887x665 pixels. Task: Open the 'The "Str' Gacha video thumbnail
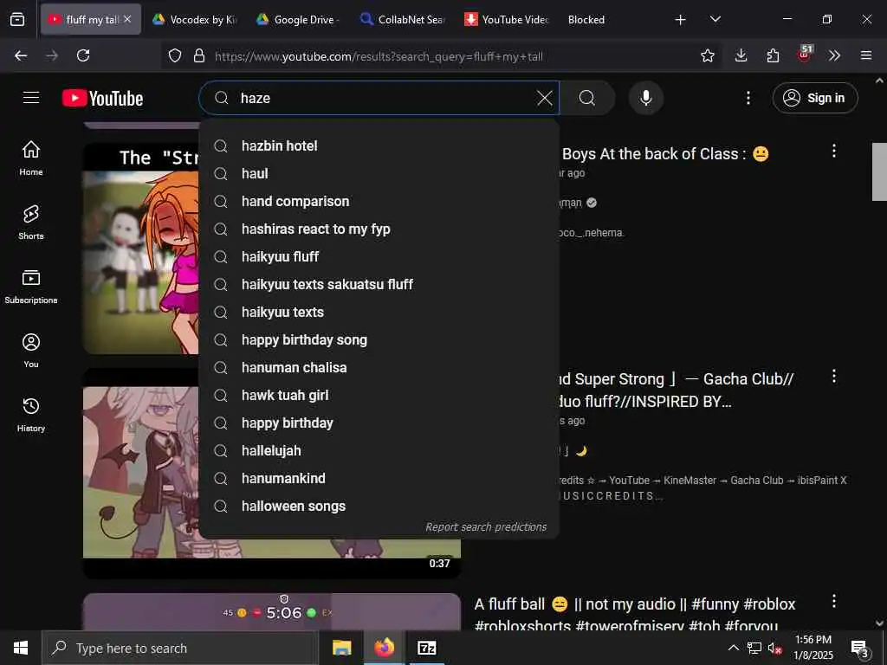pos(141,249)
